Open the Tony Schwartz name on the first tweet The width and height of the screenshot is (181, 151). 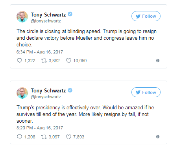48,15
